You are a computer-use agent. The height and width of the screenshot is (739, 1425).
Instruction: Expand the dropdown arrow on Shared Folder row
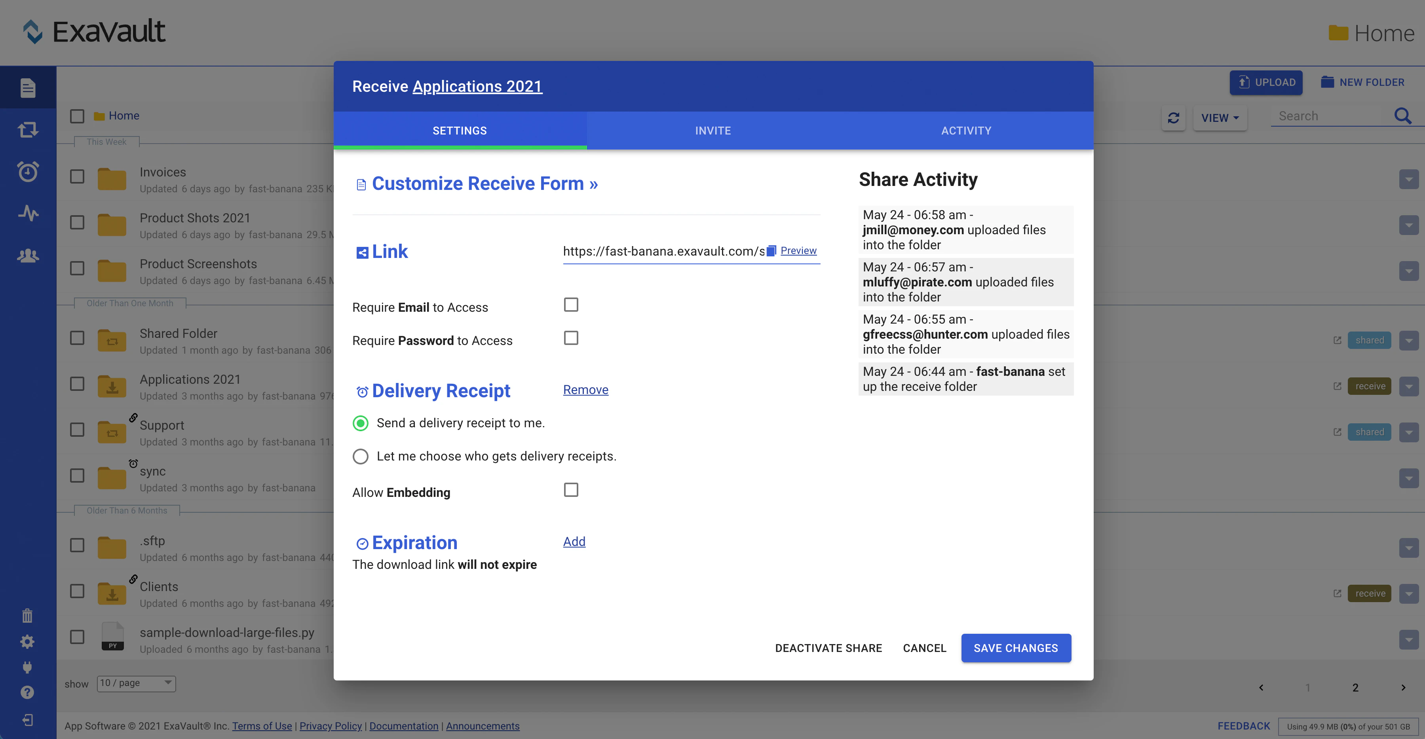tap(1409, 340)
